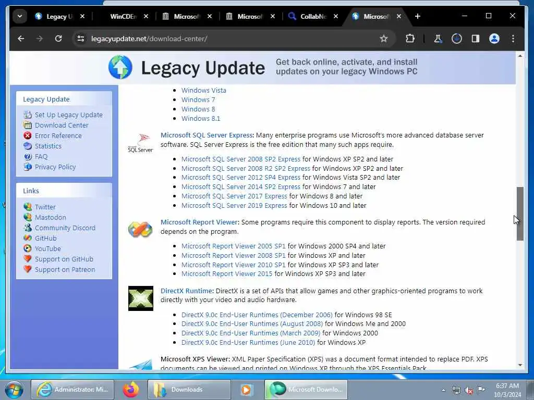Open Windows Media Player taskbar icon
The height and width of the screenshot is (400, 534).
(247, 390)
